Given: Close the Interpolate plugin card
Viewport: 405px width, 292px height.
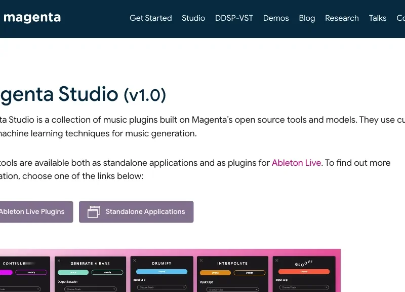Looking at the screenshot, I should 202,260.
